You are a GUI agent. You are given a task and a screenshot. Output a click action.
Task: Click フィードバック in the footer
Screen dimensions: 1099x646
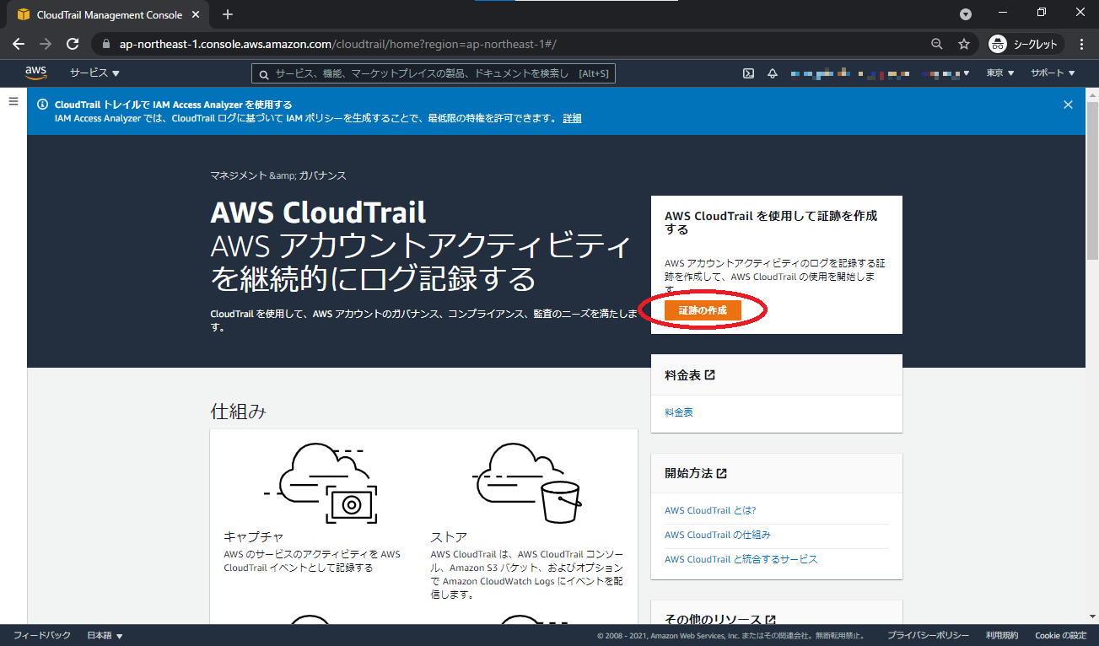pyautogui.click(x=42, y=635)
